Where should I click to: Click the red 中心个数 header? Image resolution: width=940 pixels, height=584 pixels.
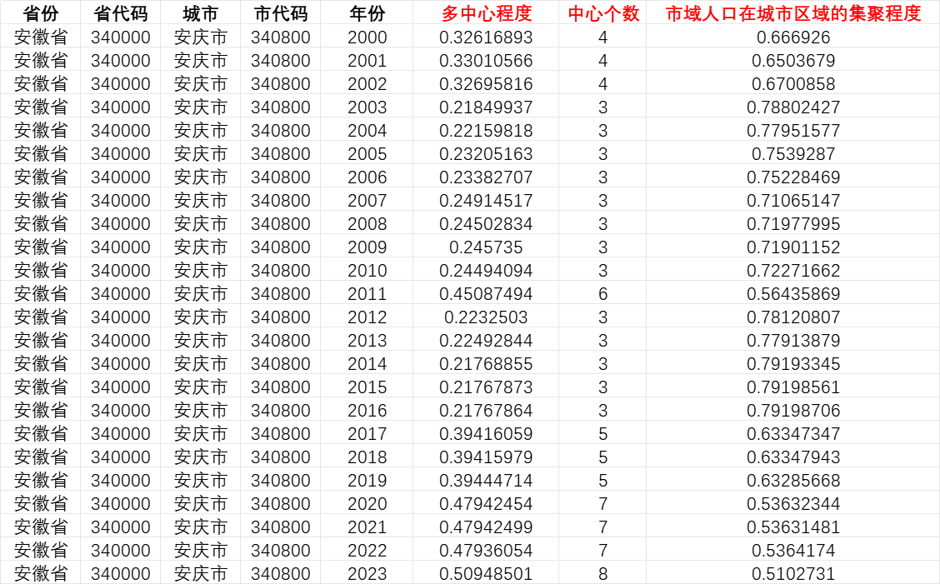coord(602,13)
